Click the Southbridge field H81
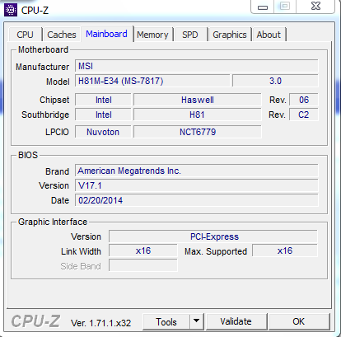The height and width of the screenshot is (337, 341). [x=198, y=115]
